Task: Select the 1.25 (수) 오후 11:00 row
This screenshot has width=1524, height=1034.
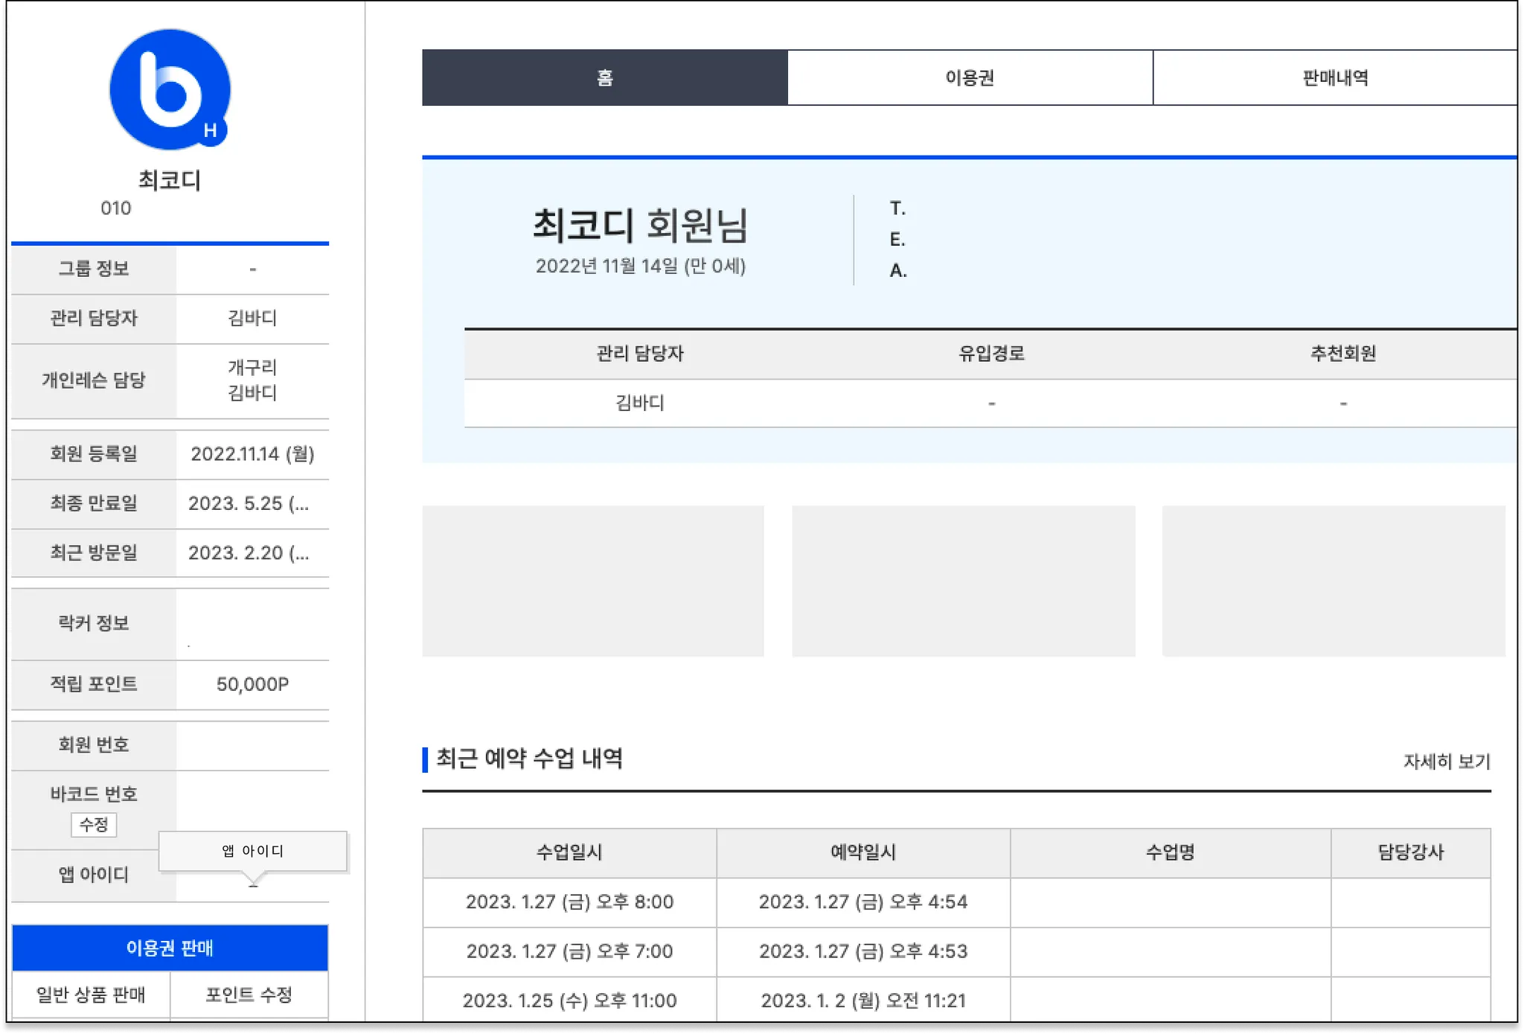Action: [569, 1000]
